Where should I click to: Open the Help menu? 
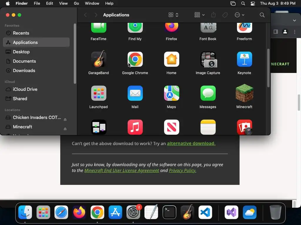point(109,4)
